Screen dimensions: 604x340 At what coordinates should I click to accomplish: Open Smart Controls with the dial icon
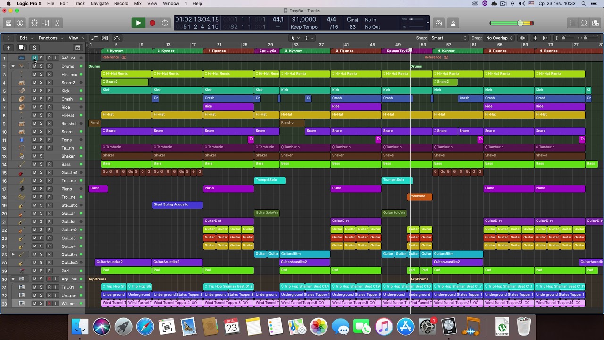point(34,23)
